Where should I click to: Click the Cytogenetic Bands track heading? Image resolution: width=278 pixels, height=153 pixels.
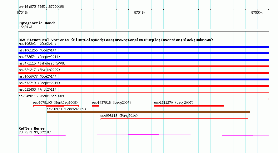point(37,23)
